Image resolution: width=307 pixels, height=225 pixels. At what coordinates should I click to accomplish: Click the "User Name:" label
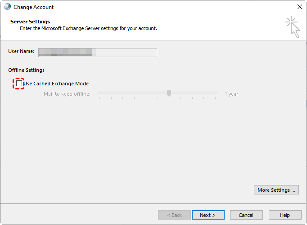click(x=21, y=52)
